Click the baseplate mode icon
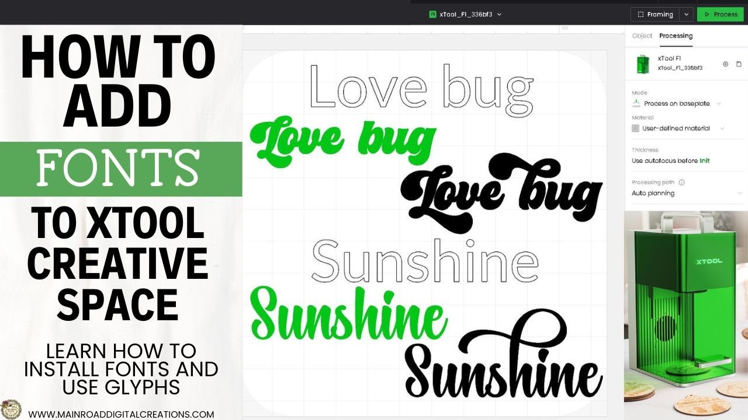The width and height of the screenshot is (748, 420). [x=636, y=103]
